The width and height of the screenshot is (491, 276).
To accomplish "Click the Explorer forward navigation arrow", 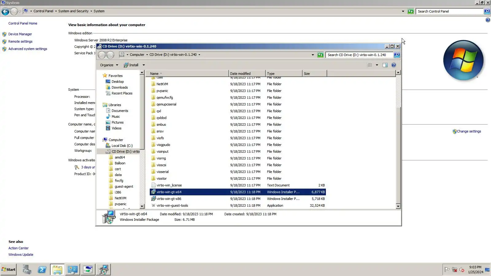I will (110, 55).
